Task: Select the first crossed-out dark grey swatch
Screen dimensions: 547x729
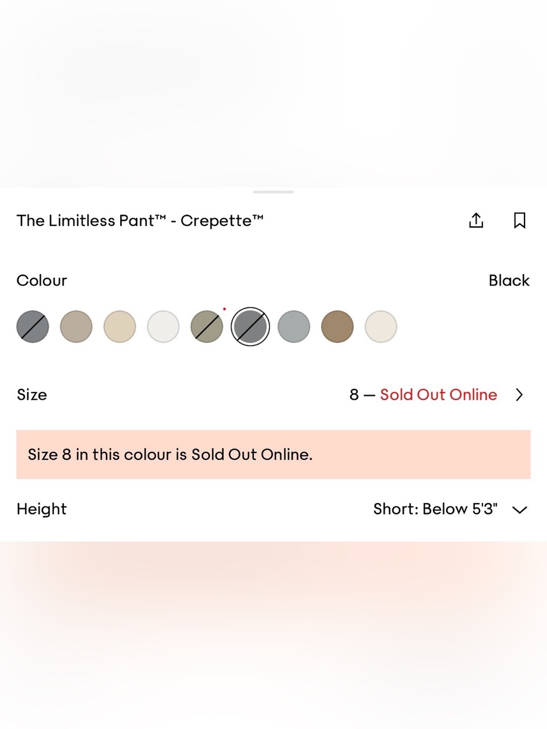Action: point(33,326)
